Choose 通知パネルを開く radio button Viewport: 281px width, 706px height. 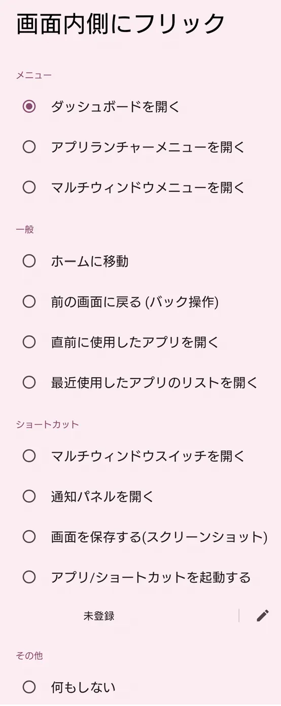tap(29, 496)
